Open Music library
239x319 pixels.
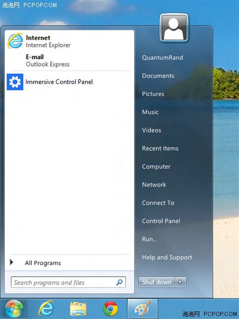tap(150, 112)
